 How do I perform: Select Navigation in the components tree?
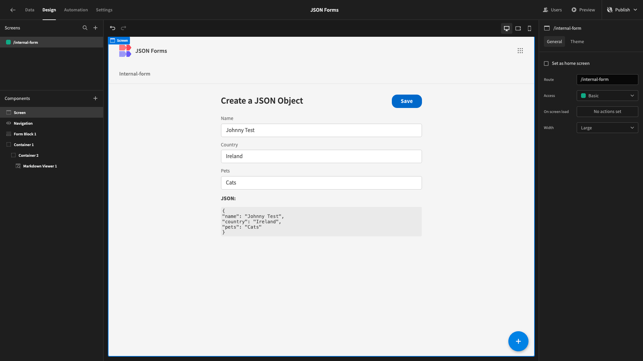tap(52, 123)
